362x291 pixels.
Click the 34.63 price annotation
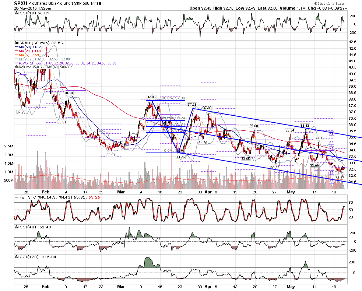tap(318, 138)
